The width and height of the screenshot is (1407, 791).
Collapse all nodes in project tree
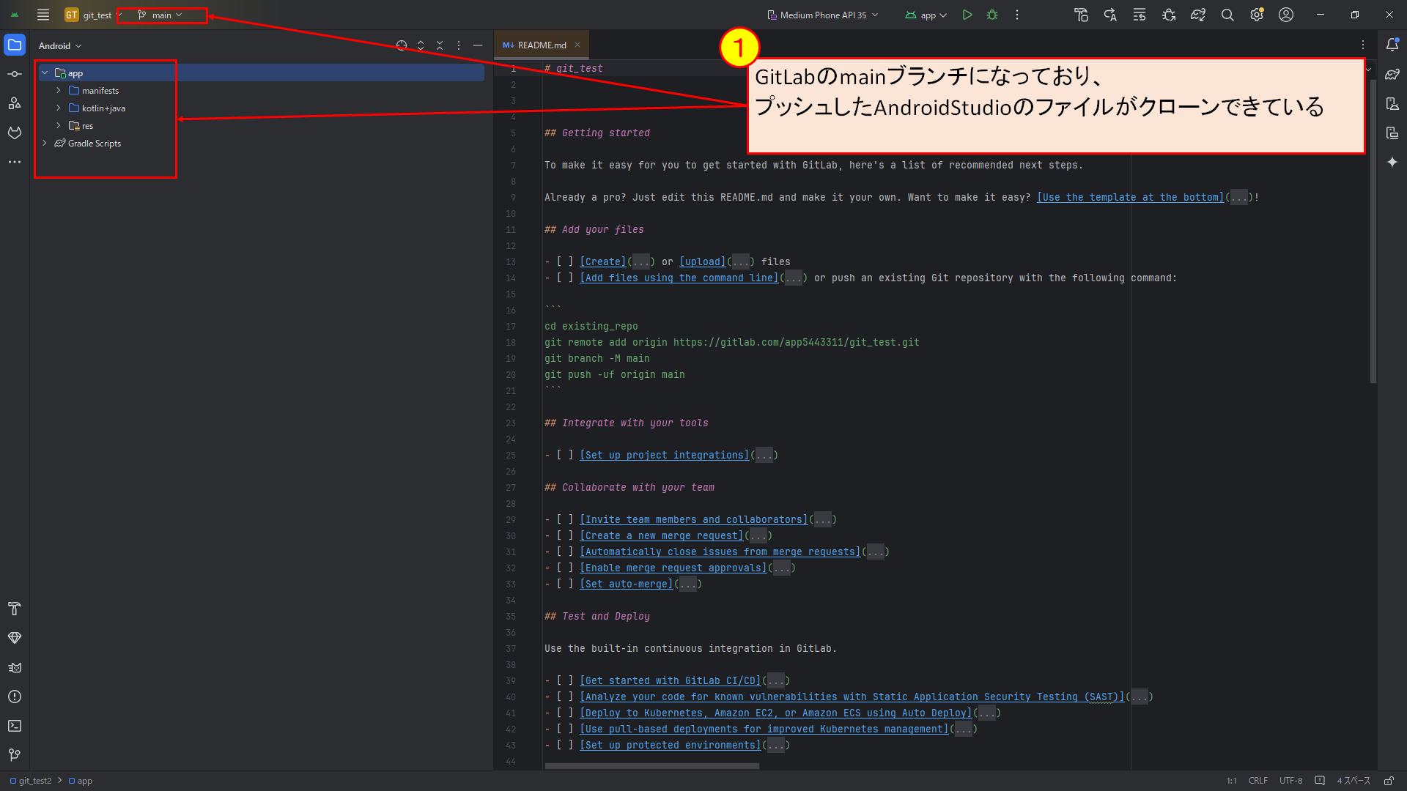pyautogui.click(x=440, y=45)
